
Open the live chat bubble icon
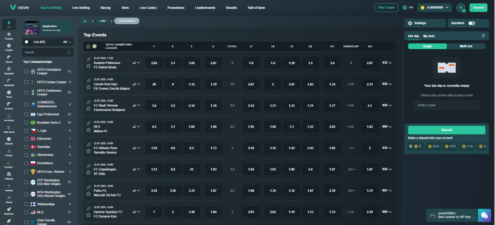484,215
